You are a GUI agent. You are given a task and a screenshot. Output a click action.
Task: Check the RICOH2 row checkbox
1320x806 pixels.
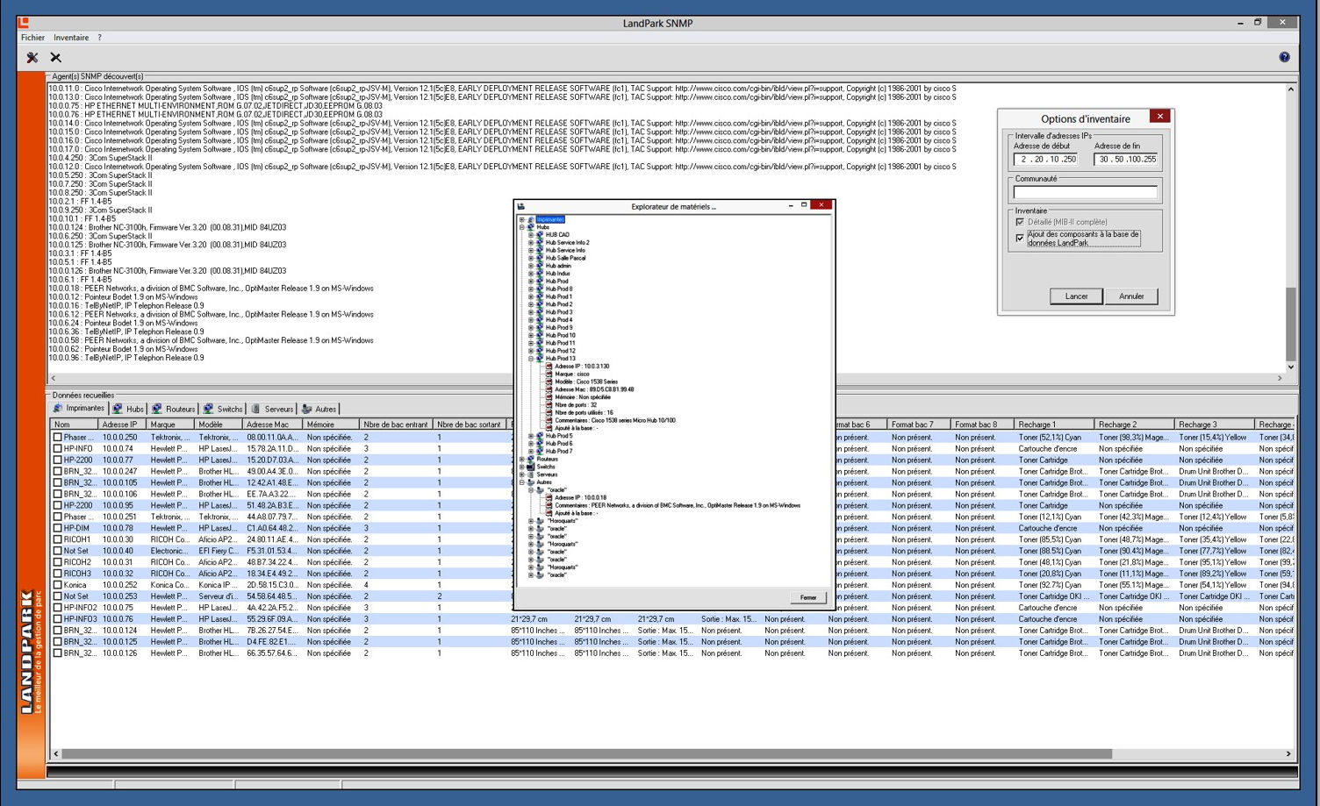click(58, 562)
